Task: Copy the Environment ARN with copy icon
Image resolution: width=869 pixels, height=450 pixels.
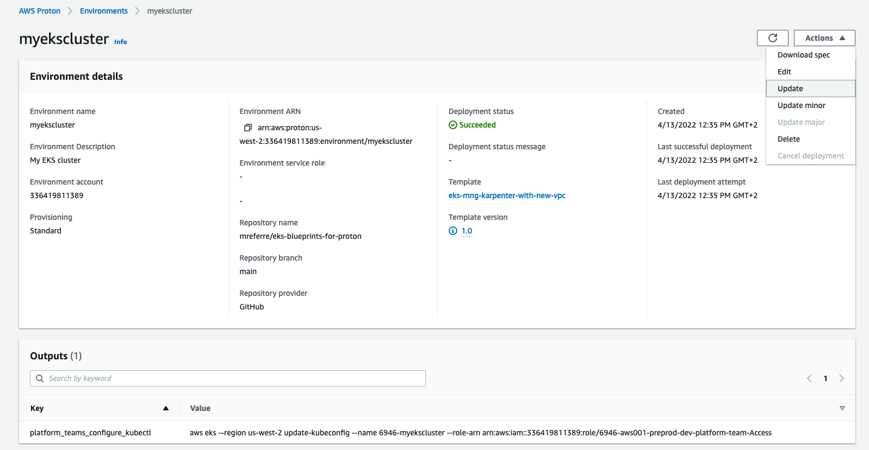Action: pos(248,128)
